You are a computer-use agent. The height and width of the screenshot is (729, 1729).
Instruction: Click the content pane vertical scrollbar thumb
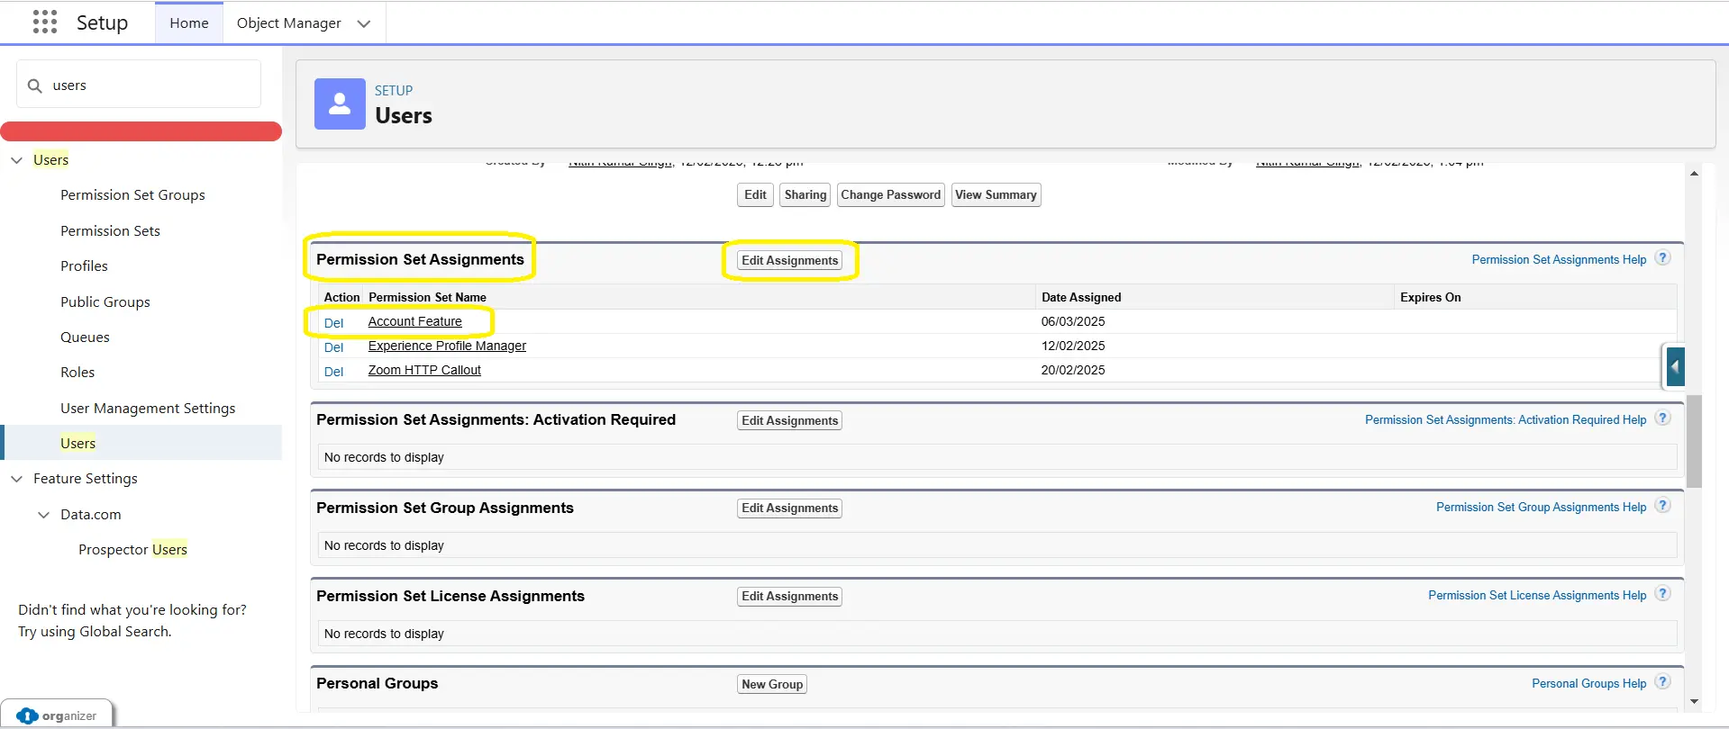[x=1694, y=441]
